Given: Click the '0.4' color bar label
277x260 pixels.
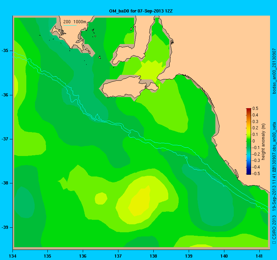Looking at the screenshot, I should pyautogui.click(x=255, y=115).
